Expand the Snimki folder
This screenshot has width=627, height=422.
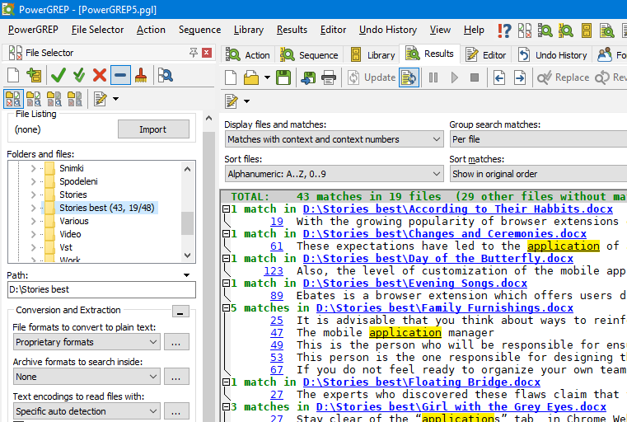[34, 168]
